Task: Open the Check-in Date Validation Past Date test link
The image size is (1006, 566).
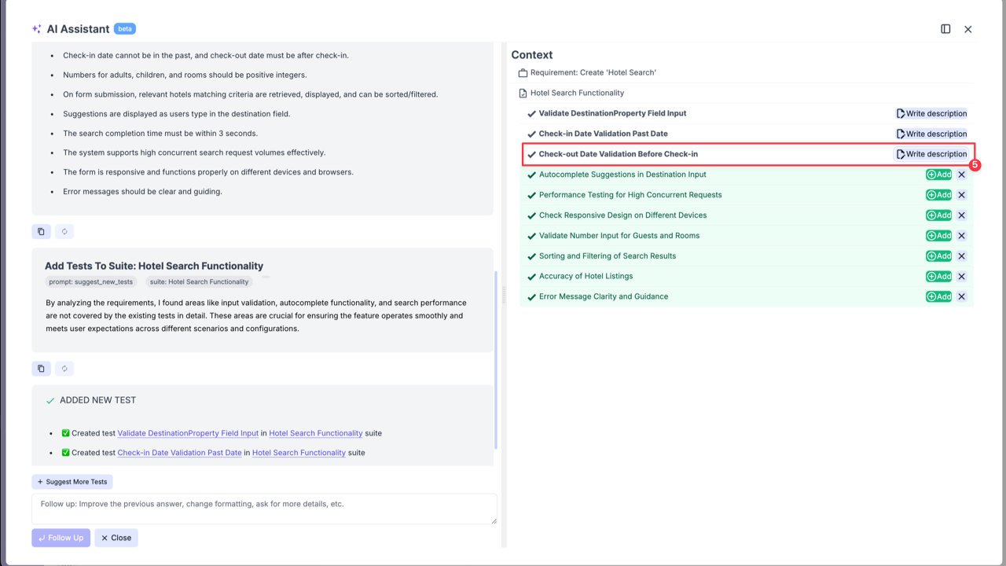Action: point(179,453)
